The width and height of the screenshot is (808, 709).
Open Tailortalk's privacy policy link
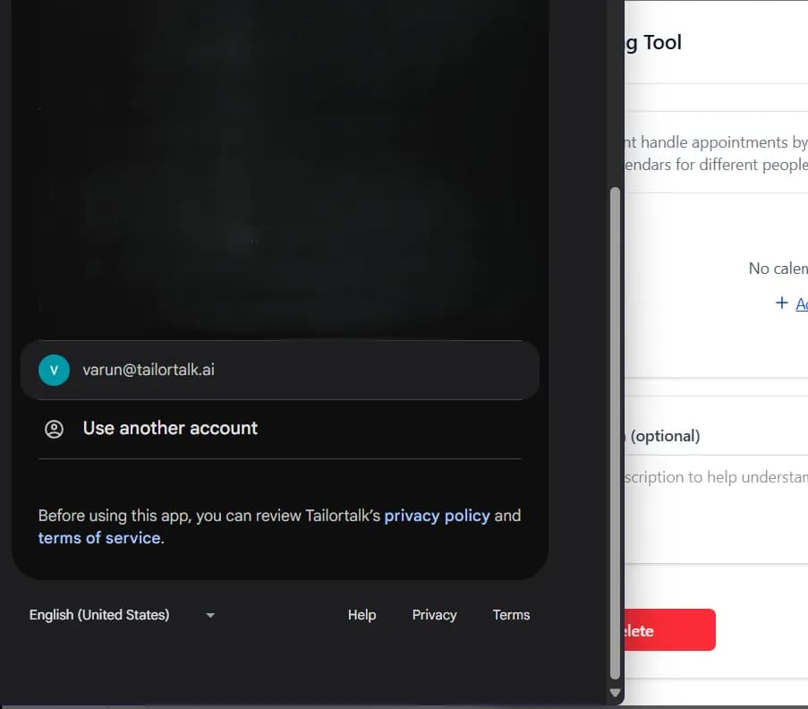coord(437,516)
